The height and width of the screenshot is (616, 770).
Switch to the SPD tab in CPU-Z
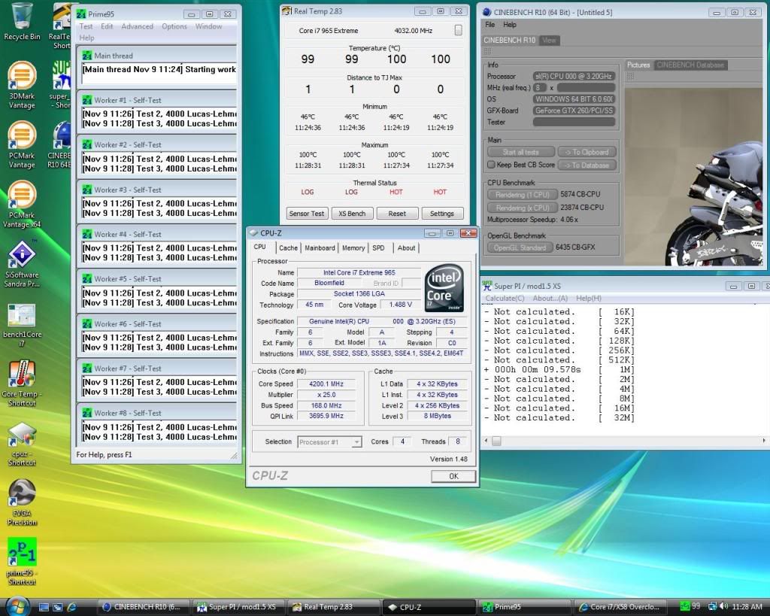click(x=378, y=248)
